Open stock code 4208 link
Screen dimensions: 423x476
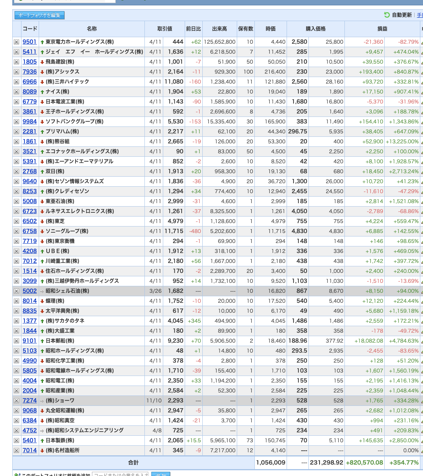click(x=30, y=251)
